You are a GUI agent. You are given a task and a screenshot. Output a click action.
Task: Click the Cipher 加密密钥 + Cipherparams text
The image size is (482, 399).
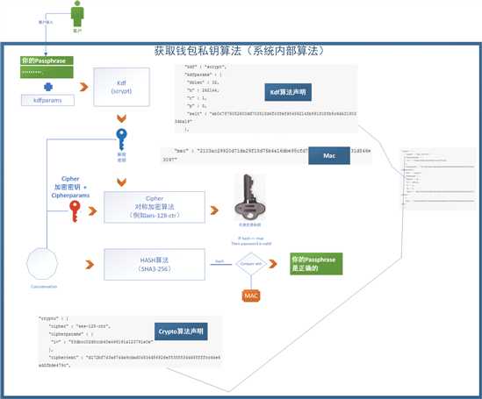pyautogui.click(x=70, y=187)
